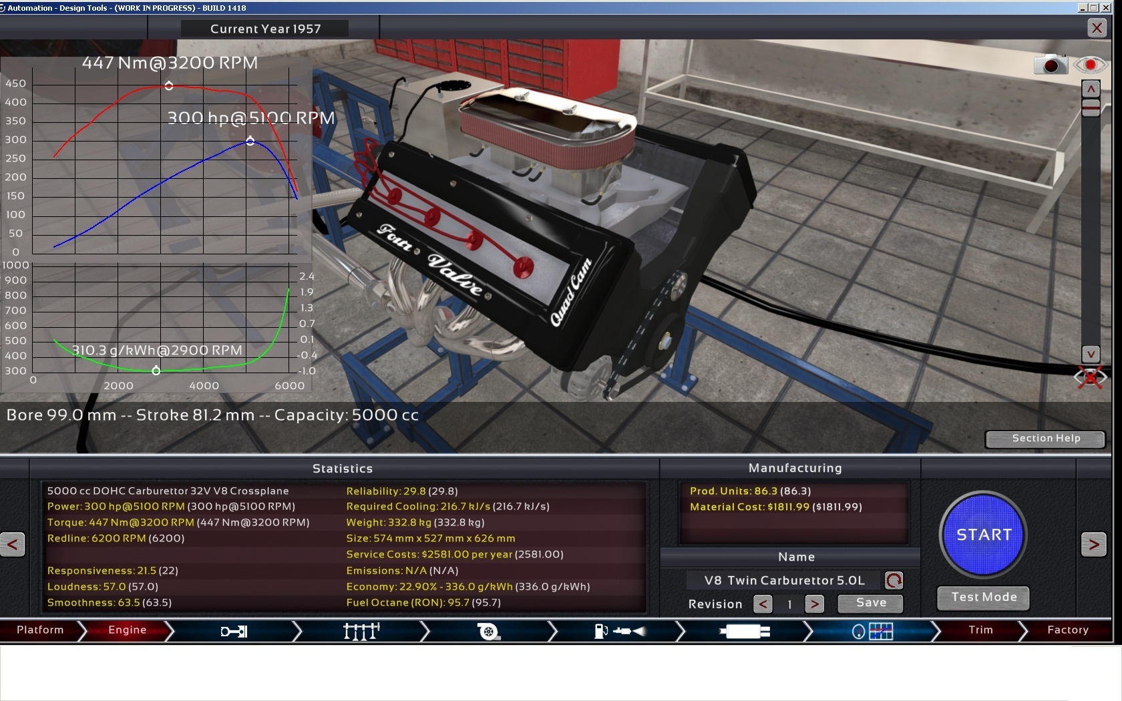The height and width of the screenshot is (701, 1122).
Task: Click the Current Year 1957 label
Action: (x=265, y=29)
